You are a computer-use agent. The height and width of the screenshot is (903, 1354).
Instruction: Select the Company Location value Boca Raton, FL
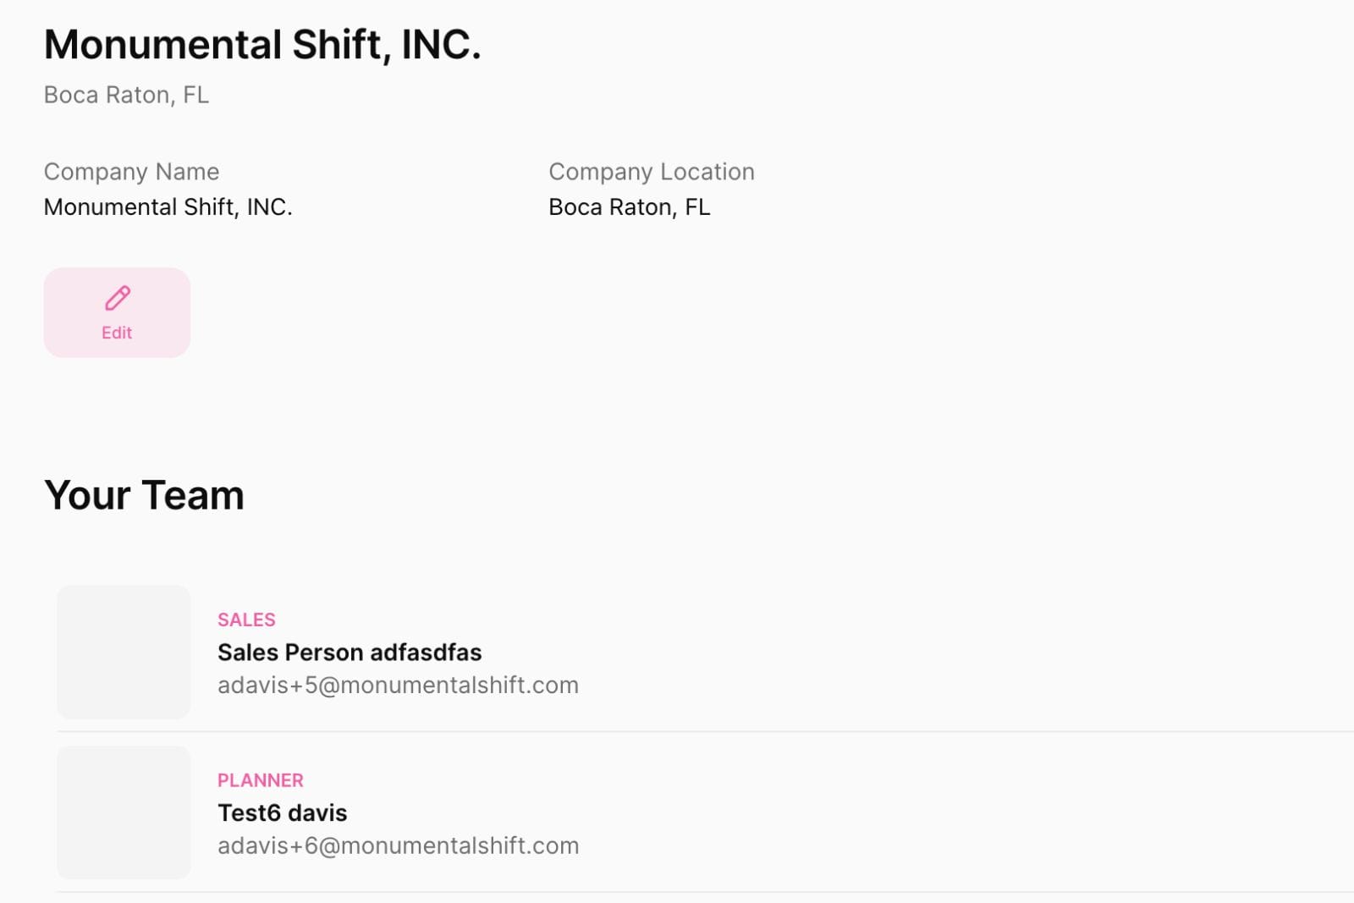629,207
